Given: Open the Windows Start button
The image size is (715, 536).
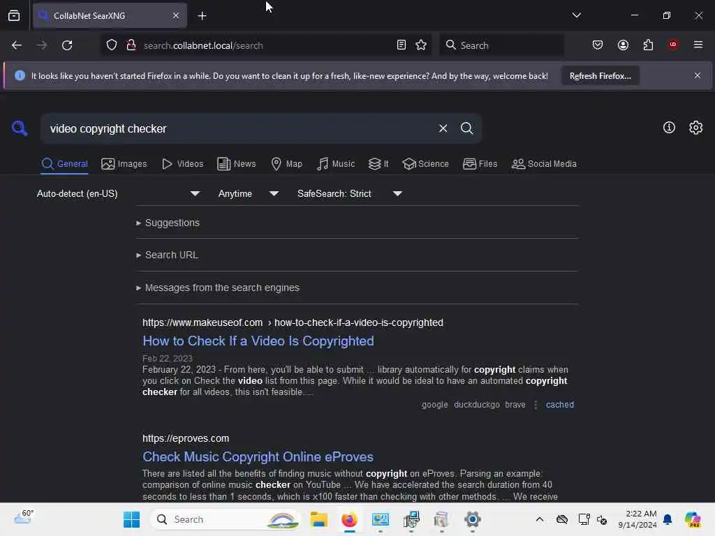Looking at the screenshot, I should [132, 519].
